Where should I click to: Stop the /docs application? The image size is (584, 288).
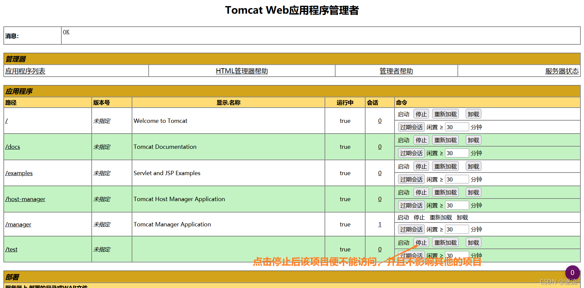[x=421, y=140]
